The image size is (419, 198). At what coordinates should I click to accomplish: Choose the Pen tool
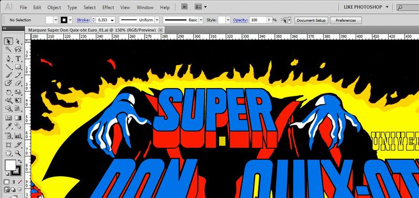point(8,59)
